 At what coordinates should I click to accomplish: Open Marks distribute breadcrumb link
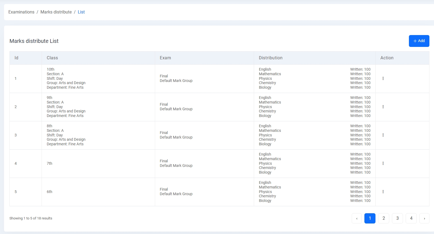point(56,12)
